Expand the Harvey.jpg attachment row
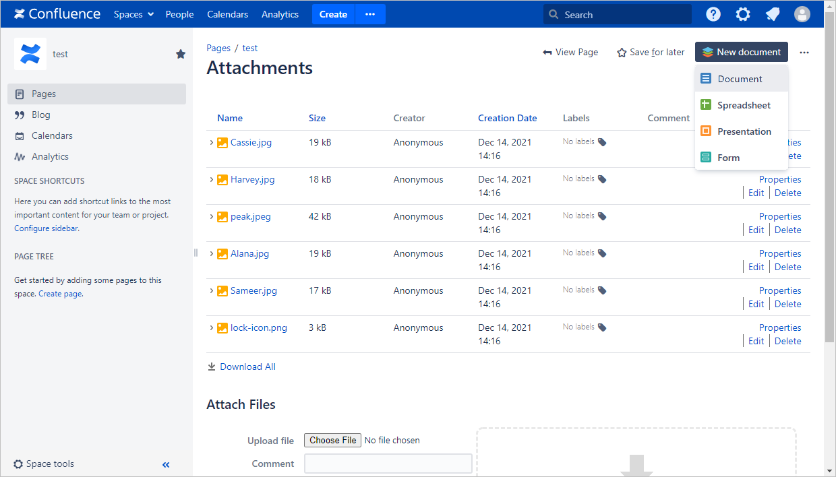 pyautogui.click(x=211, y=179)
